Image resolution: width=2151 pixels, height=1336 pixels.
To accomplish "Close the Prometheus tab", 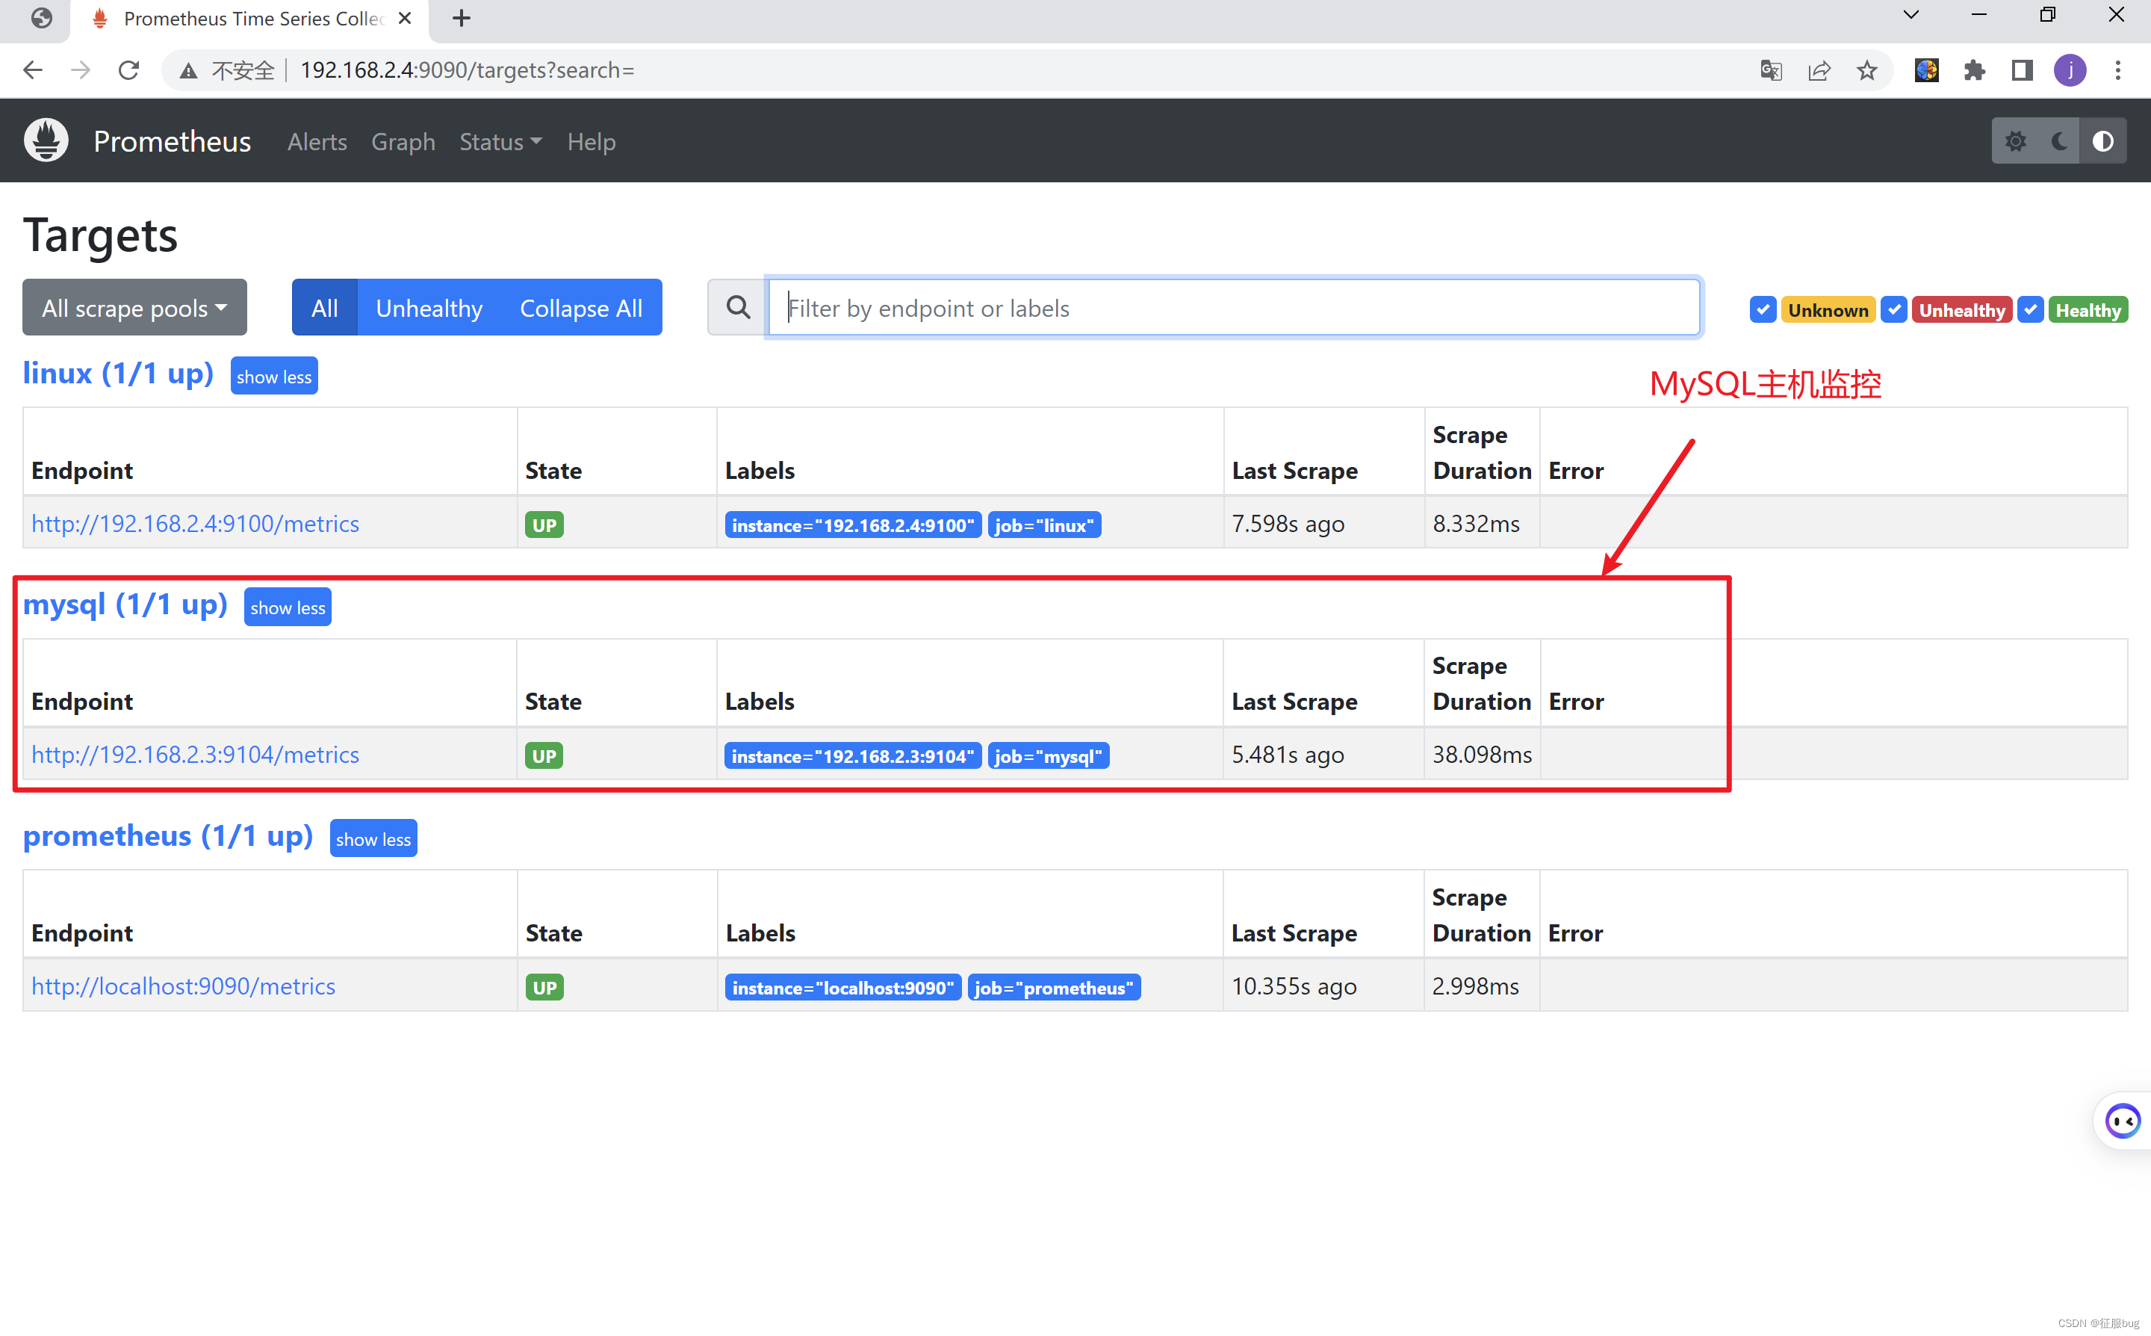I will pyautogui.click(x=404, y=18).
